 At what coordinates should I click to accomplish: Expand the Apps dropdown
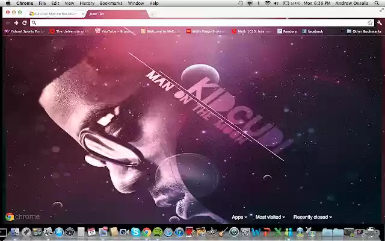click(239, 217)
